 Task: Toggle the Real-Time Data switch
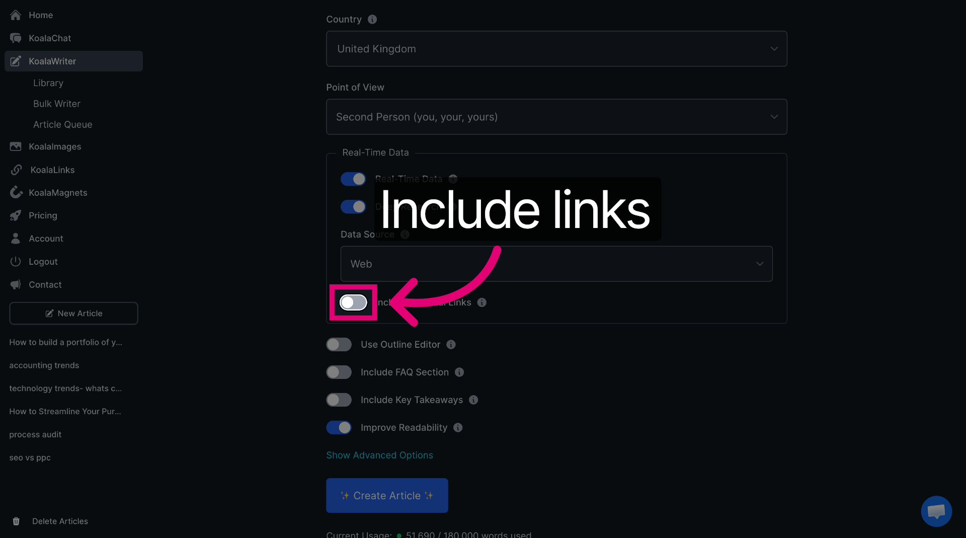(x=353, y=179)
